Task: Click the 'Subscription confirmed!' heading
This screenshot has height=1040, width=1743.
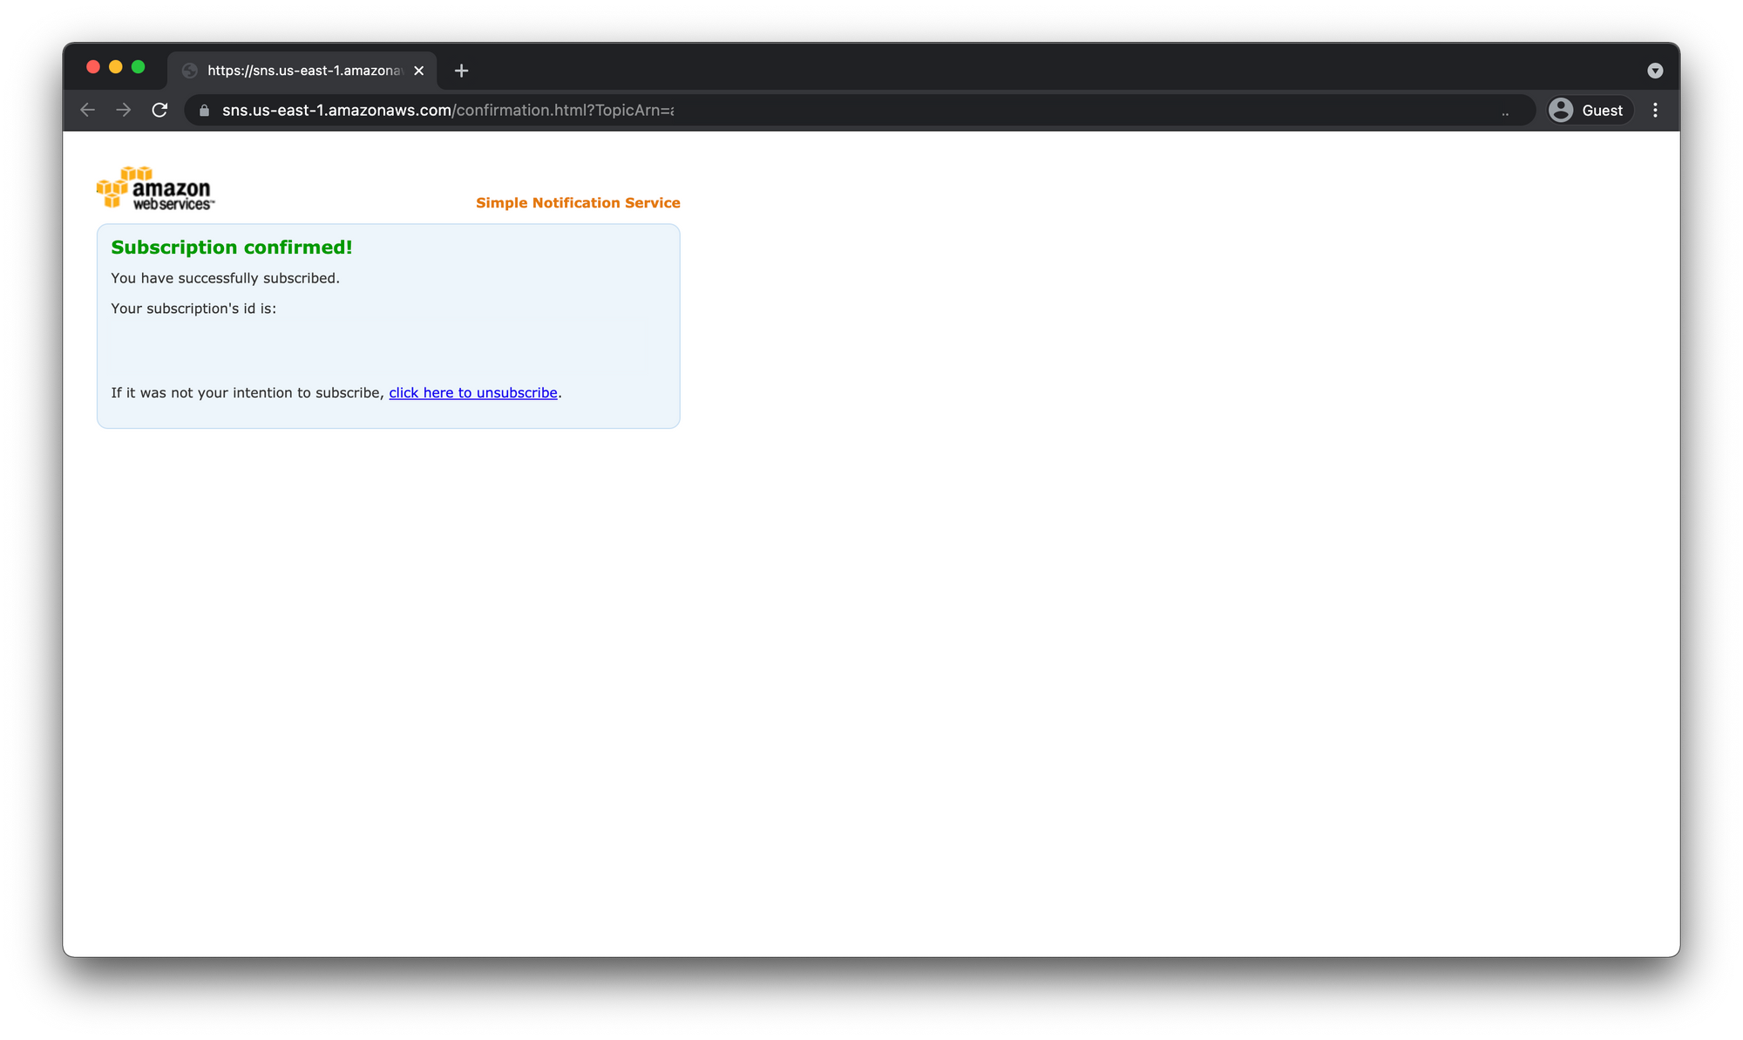Action: [232, 248]
